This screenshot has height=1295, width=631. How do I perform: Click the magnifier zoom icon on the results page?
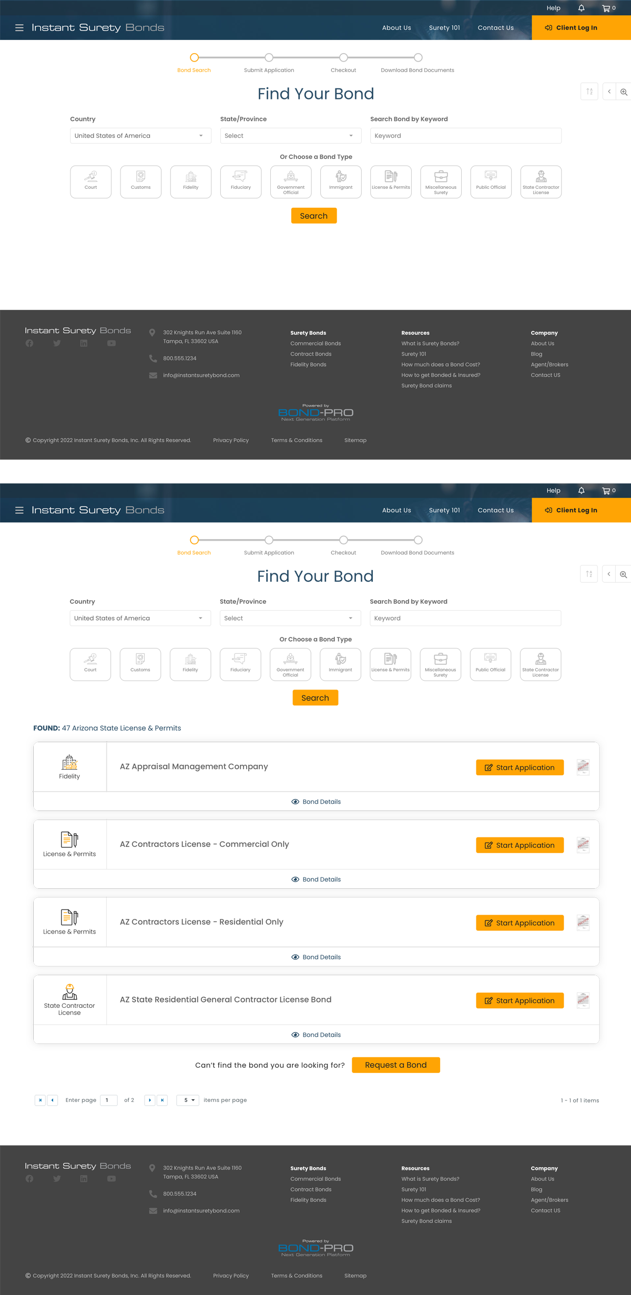623,574
